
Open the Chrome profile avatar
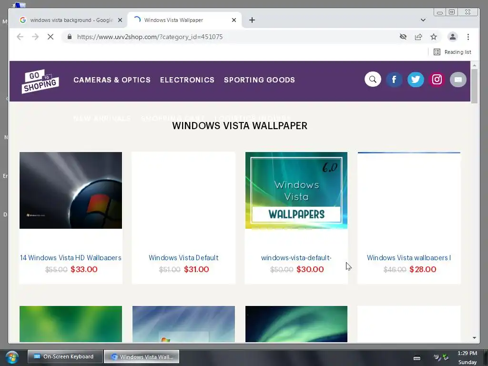coord(453,37)
